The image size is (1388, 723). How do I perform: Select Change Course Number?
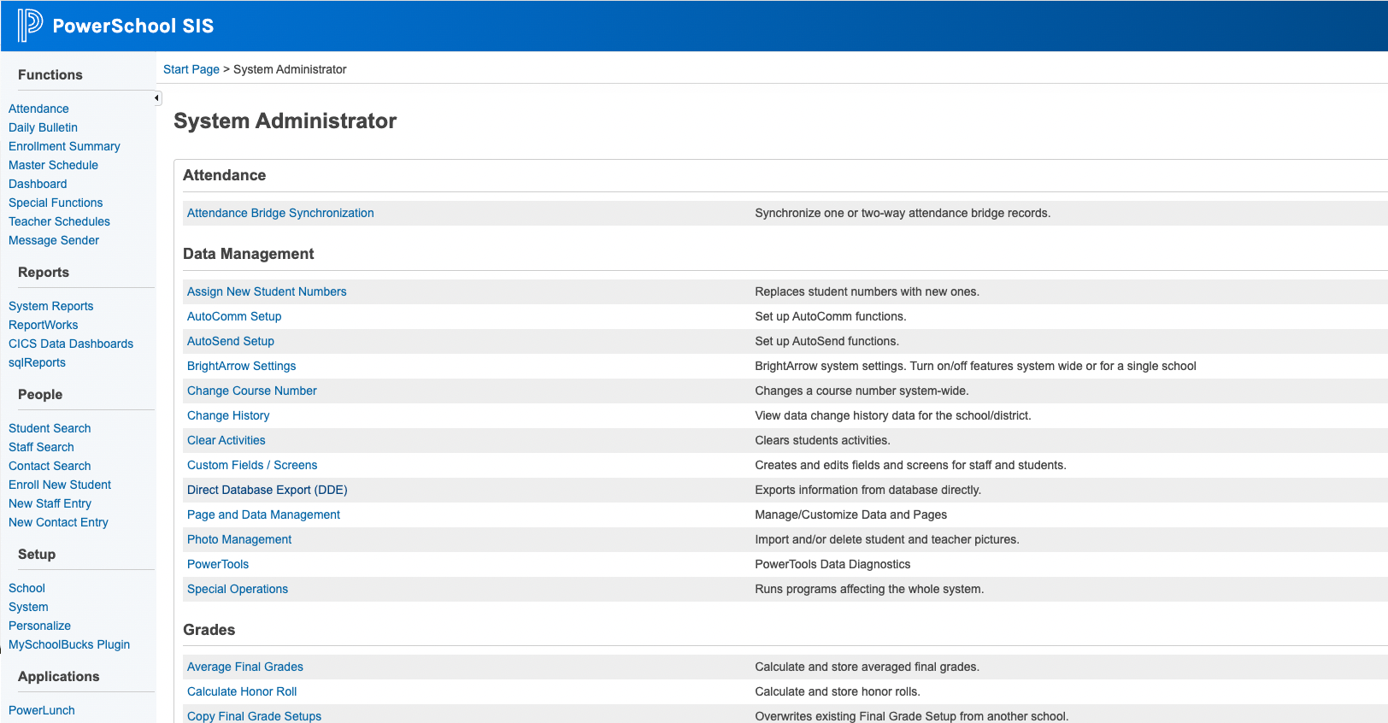click(252, 391)
